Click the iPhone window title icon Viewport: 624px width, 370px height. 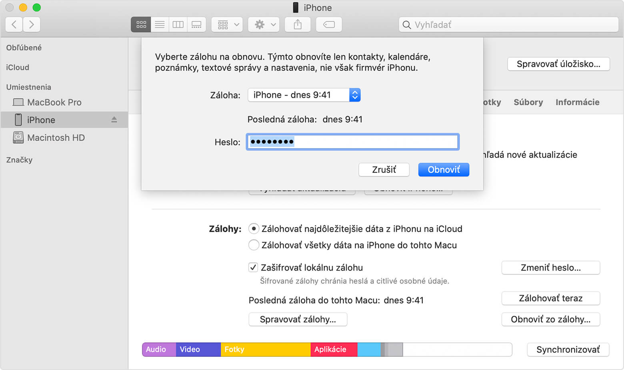tap(296, 8)
